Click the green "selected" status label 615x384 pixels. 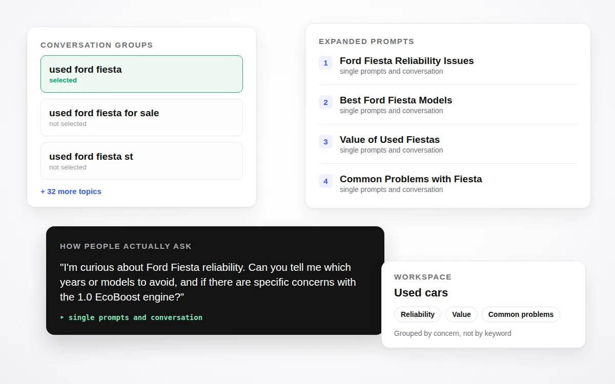pos(63,80)
